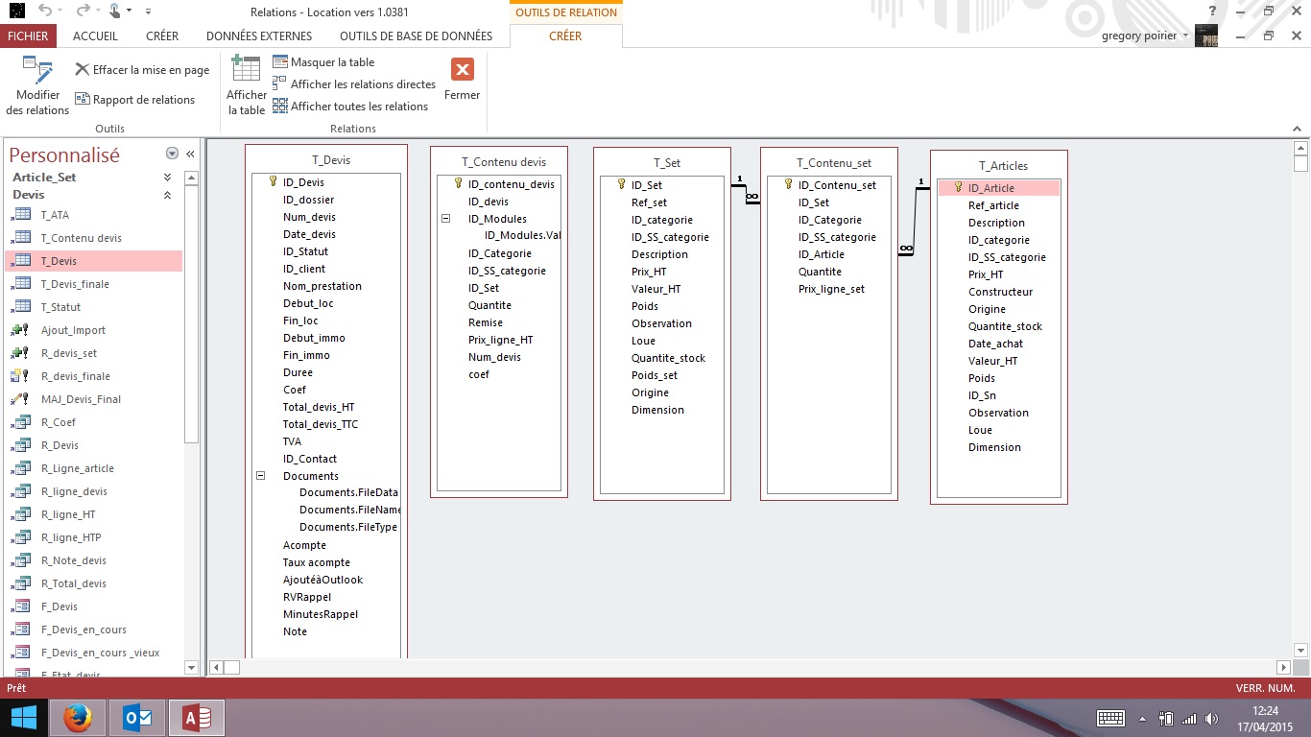
Task: Open quick access toolbar customize dropdown
Action: pos(147,12)
